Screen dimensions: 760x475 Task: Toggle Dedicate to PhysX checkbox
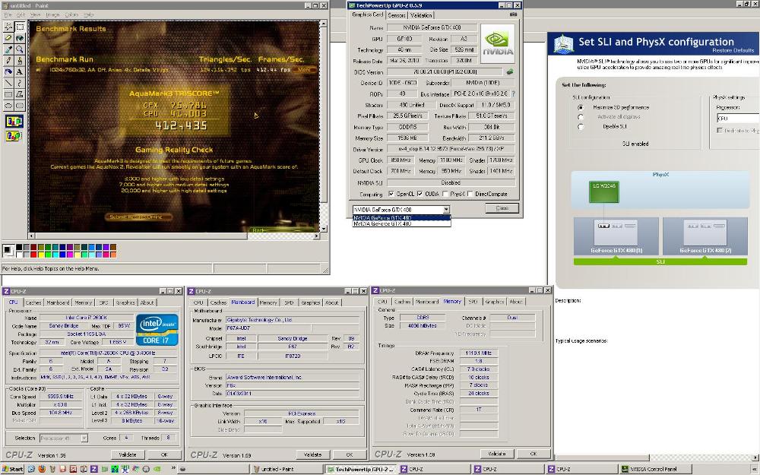tap(720, 131)
